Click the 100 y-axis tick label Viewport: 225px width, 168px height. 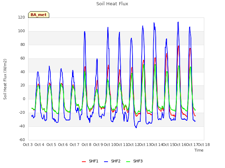[21, 31]
